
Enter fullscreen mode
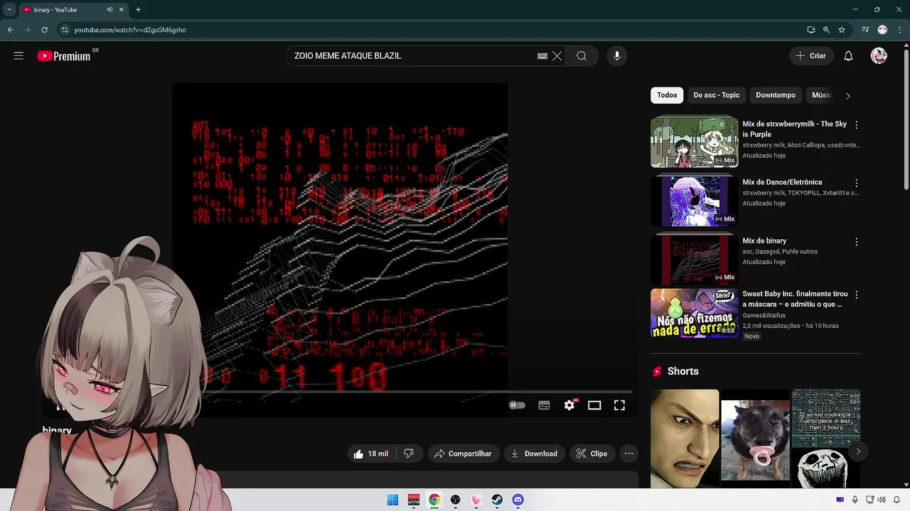click(619, 405)
